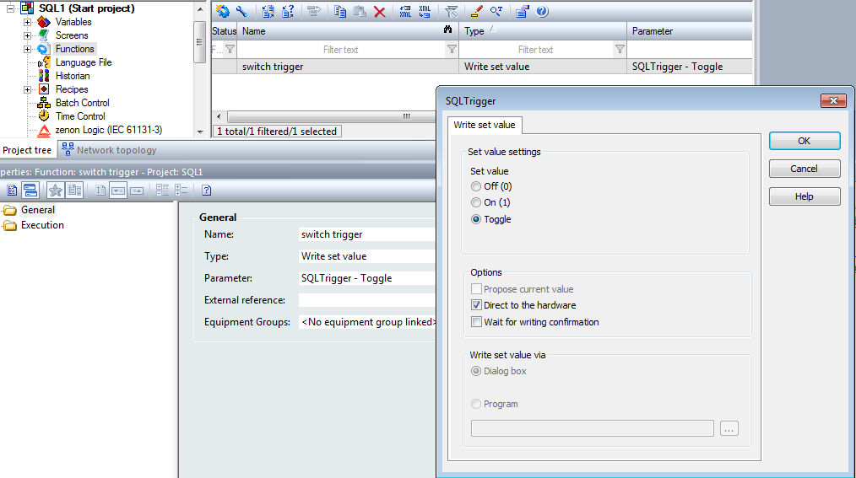This screenshot has width=856, height=478.
Task: Click the remove all filters funnel icon
Action: pos(452,12)
